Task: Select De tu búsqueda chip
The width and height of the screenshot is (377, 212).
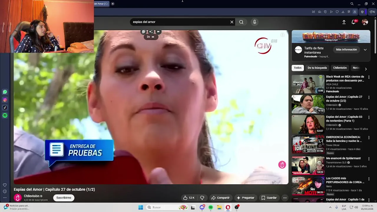Action: (x=317, y=68)
